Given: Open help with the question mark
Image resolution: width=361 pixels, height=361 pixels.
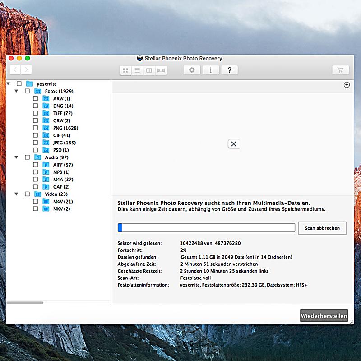Looking at the screenshot, I should [x=229, y=70].
